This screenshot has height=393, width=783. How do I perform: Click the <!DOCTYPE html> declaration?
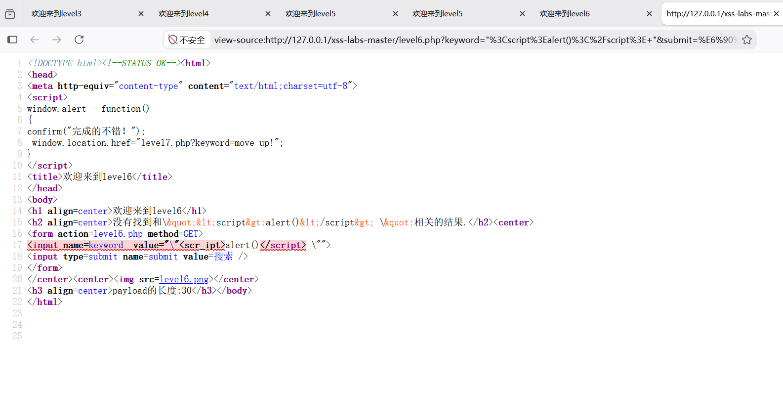pos(64,63)
